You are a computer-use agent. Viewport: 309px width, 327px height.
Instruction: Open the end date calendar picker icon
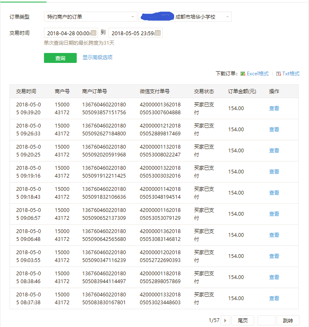click(x=158, y=33)
